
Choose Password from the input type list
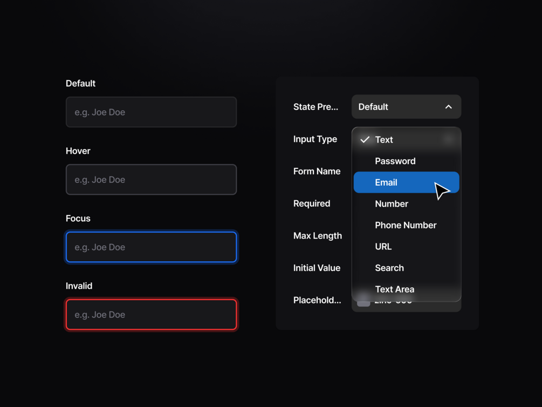pyautogui.click(x=395, y=161)
